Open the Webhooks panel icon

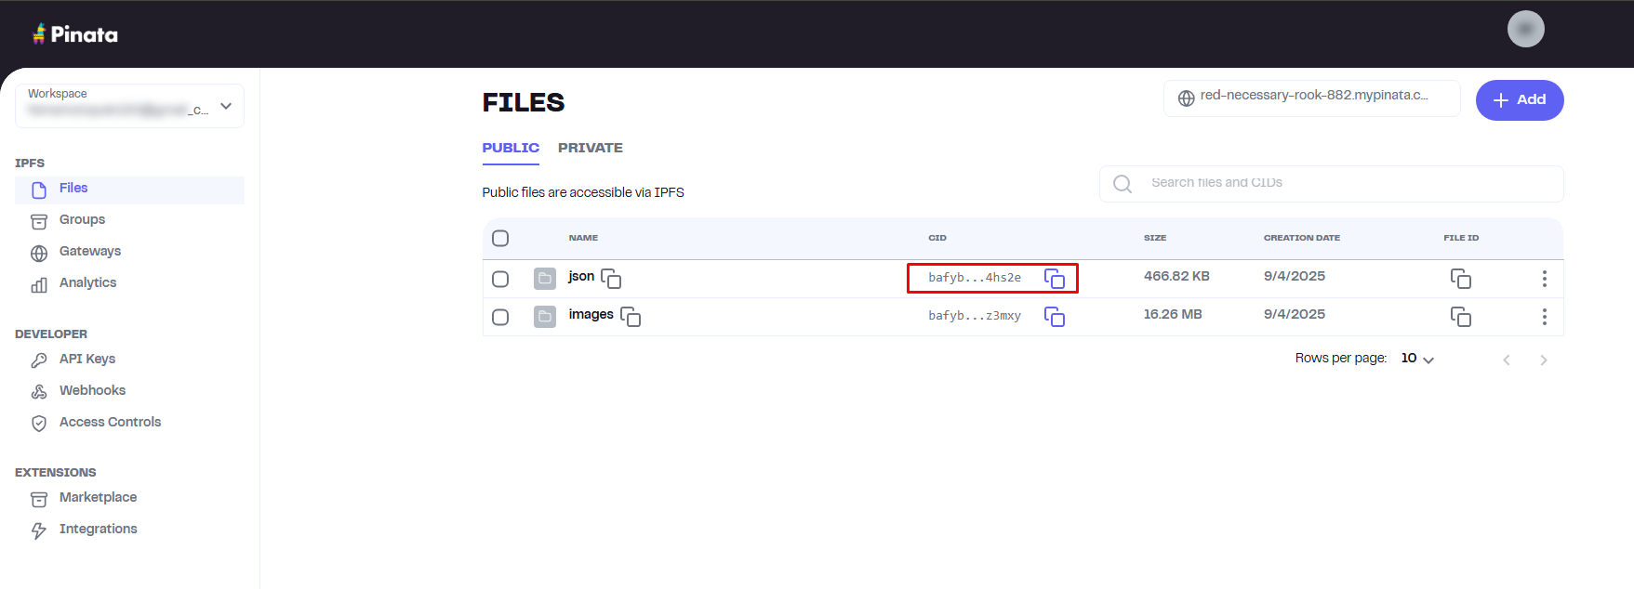[38, 391]
